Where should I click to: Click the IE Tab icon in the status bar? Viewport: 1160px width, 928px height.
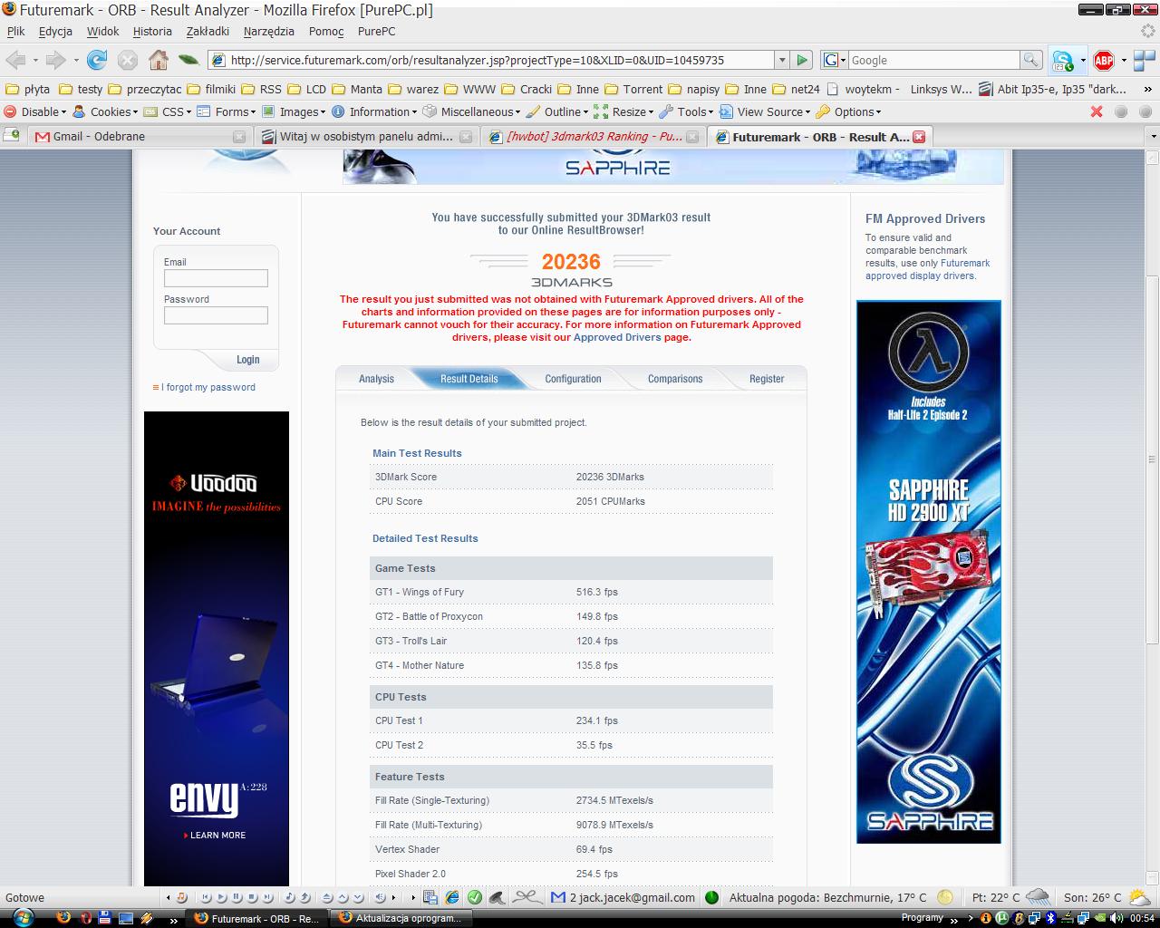tap(451, 897)
